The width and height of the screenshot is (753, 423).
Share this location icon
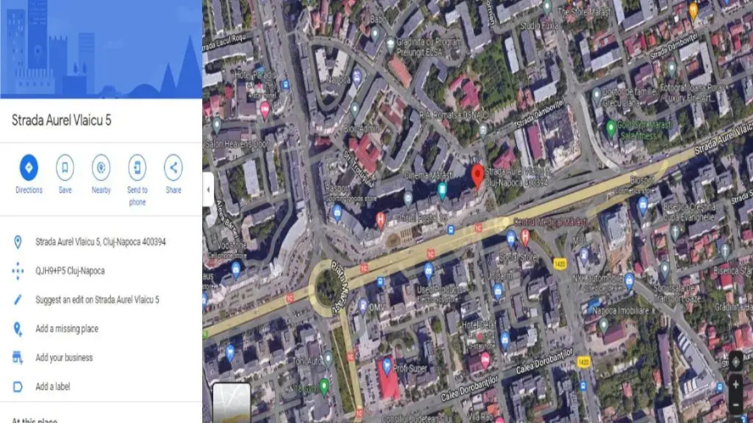pos(173,168)
